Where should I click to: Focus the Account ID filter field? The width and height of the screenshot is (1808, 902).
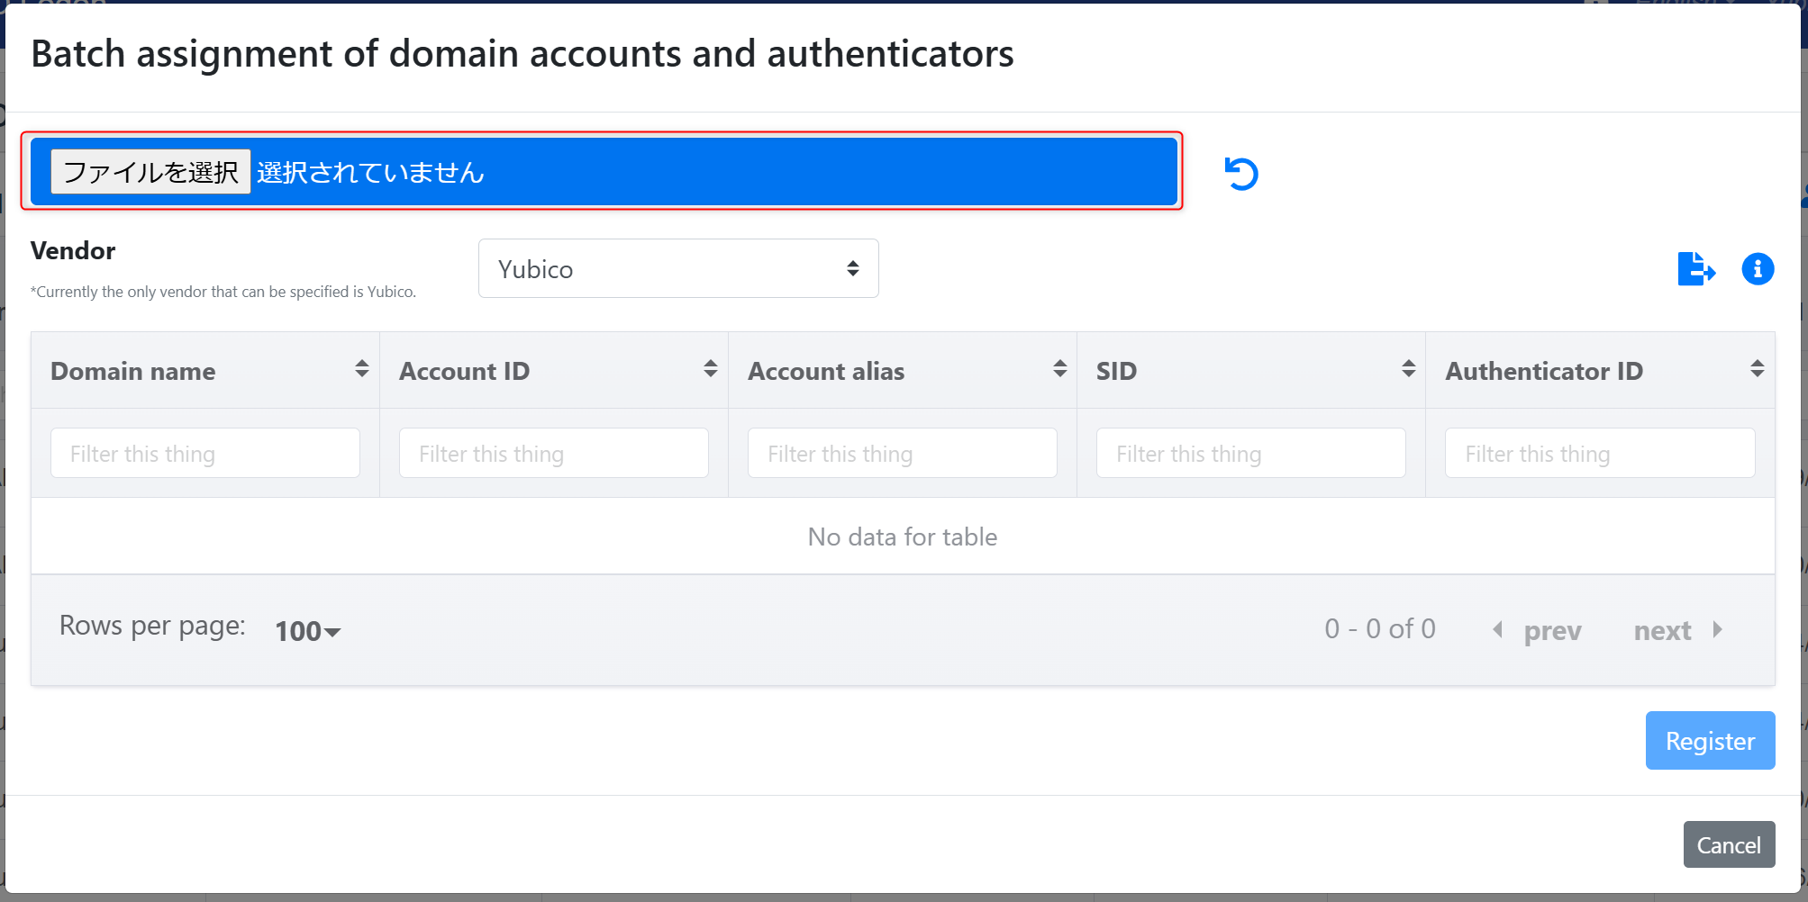tap(553, 454)
